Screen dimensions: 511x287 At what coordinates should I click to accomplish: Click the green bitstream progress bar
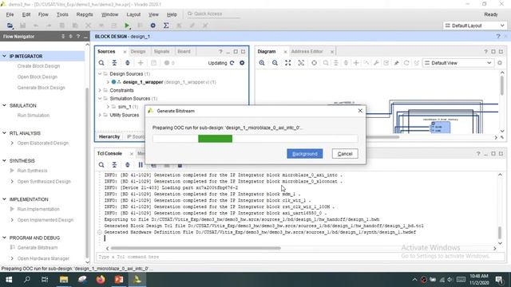point(215,139)
